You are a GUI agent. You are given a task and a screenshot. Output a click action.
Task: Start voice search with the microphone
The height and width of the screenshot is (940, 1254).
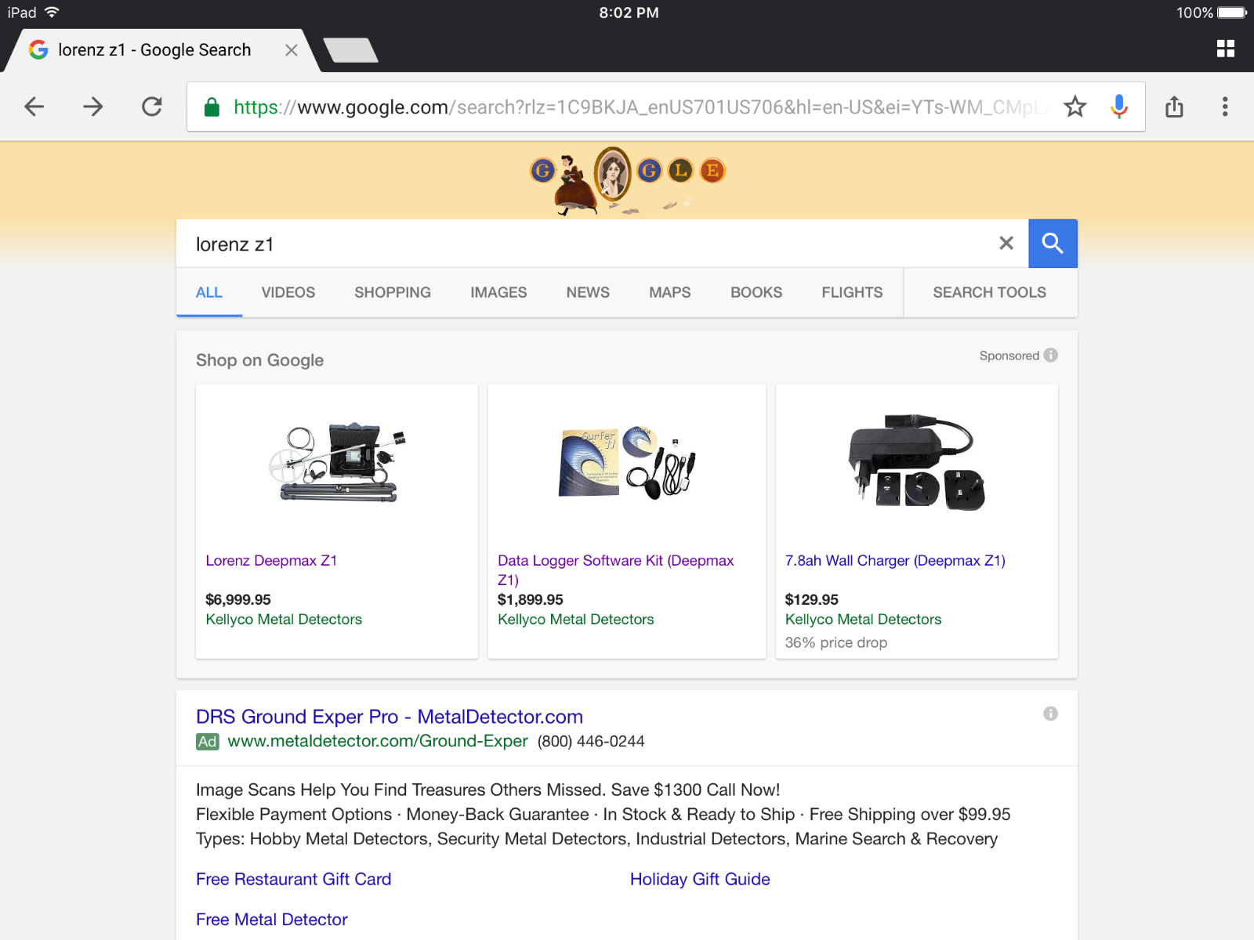1119,107
